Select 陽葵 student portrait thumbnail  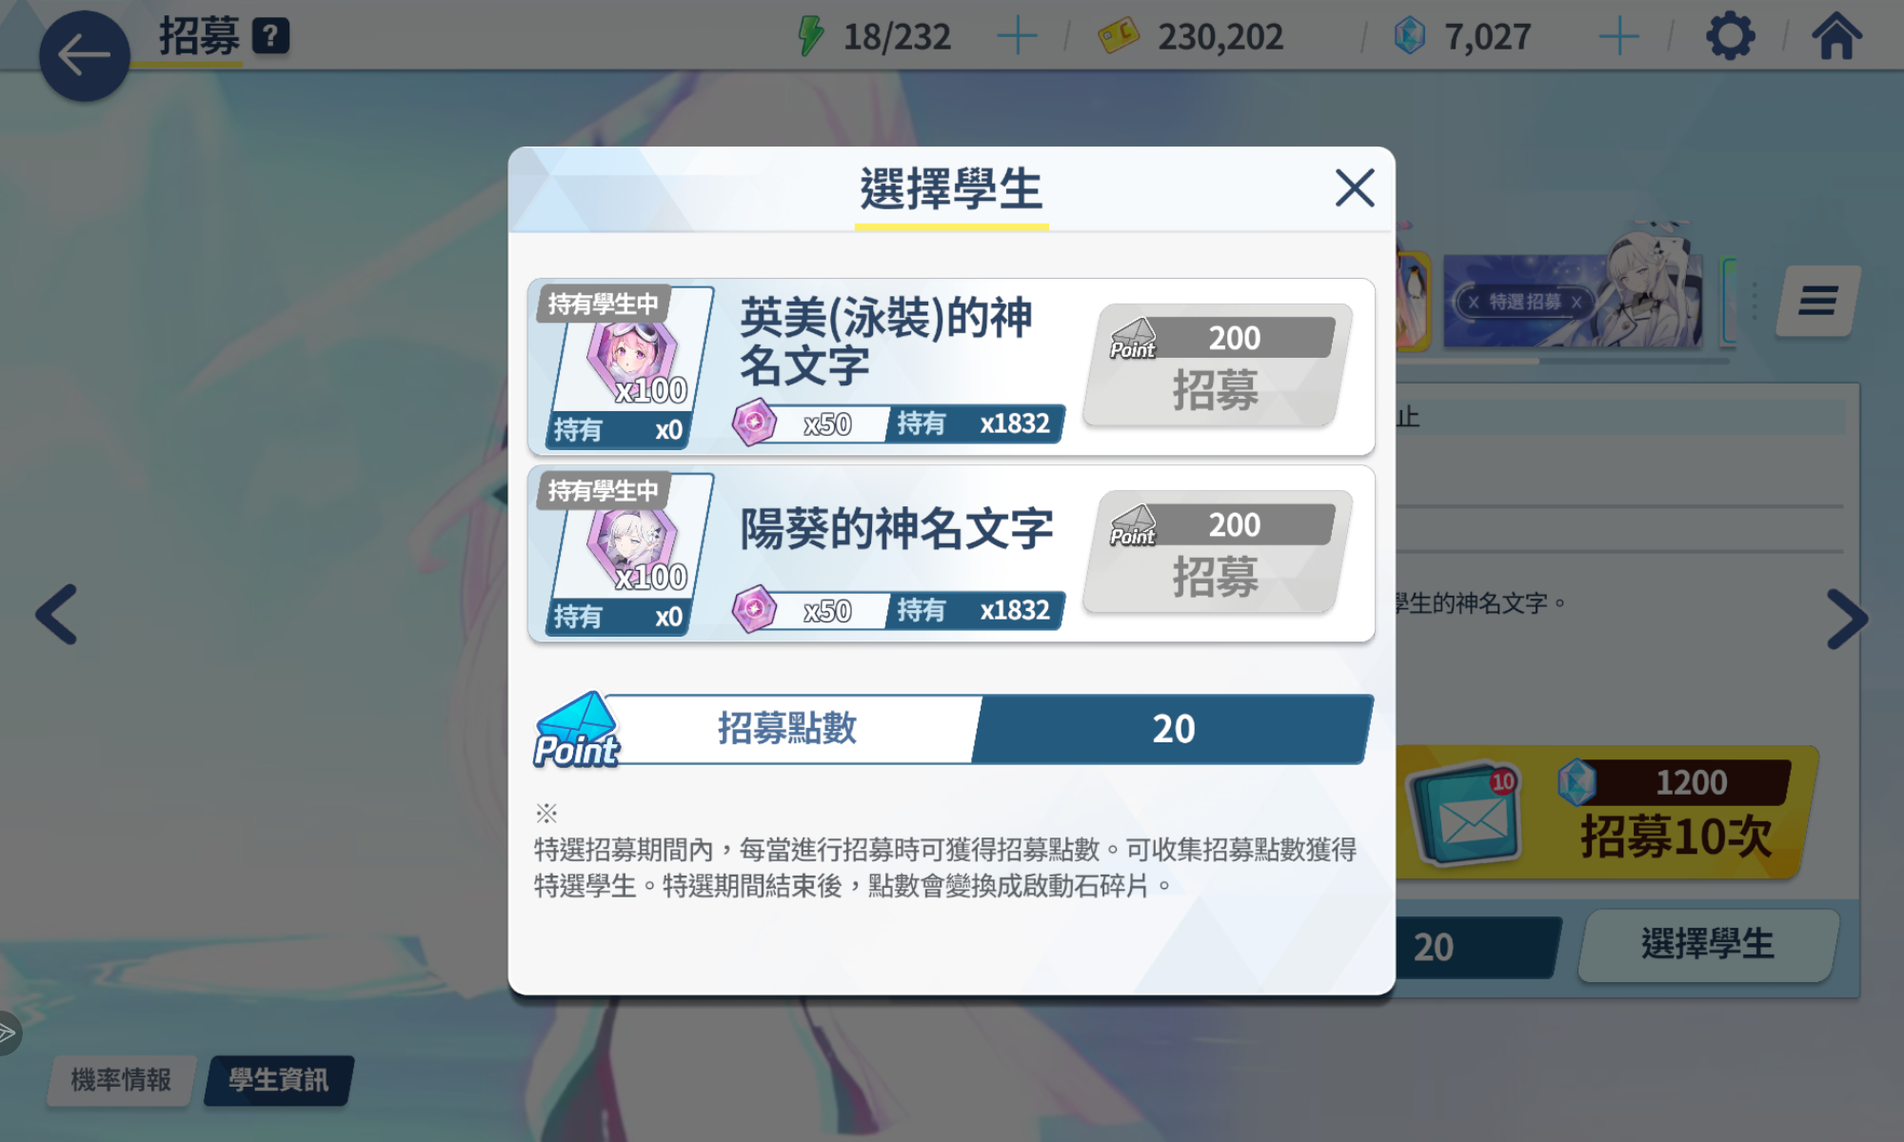(x=628, y=553)
